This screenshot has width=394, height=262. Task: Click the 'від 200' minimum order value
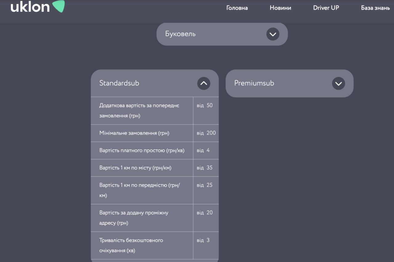pyautogui.click(x=206, y=133)
